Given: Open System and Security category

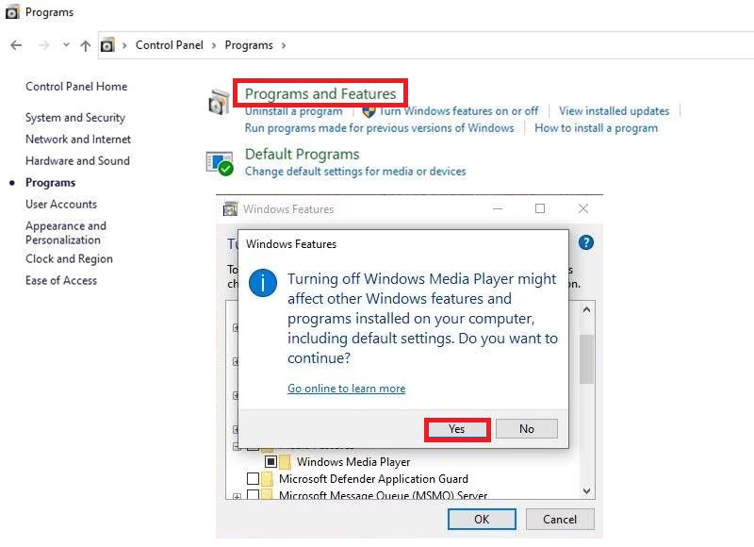Looking at the screenshot, I should click(75, 118).
